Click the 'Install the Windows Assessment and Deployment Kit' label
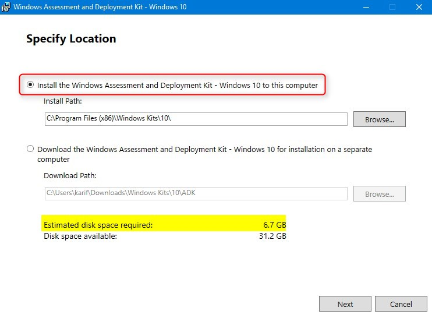 tap(178, 85)
